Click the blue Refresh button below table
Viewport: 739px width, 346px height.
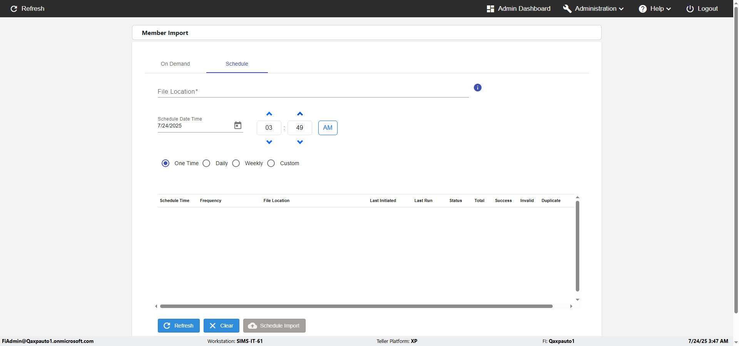pyautogui.click(x=179, y=326)
